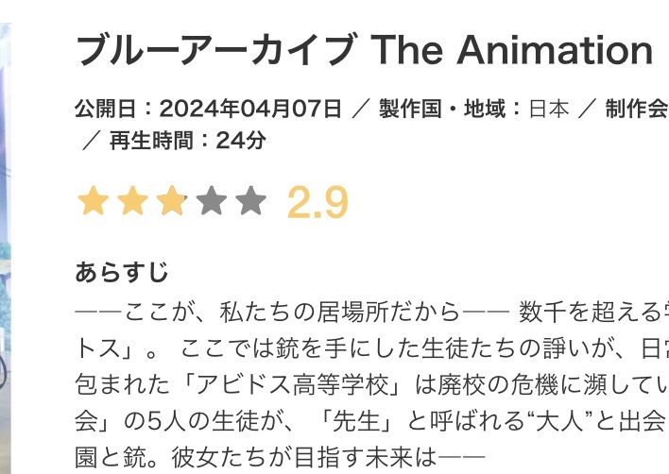Click the 2.9 rating score

coord(317,202)
